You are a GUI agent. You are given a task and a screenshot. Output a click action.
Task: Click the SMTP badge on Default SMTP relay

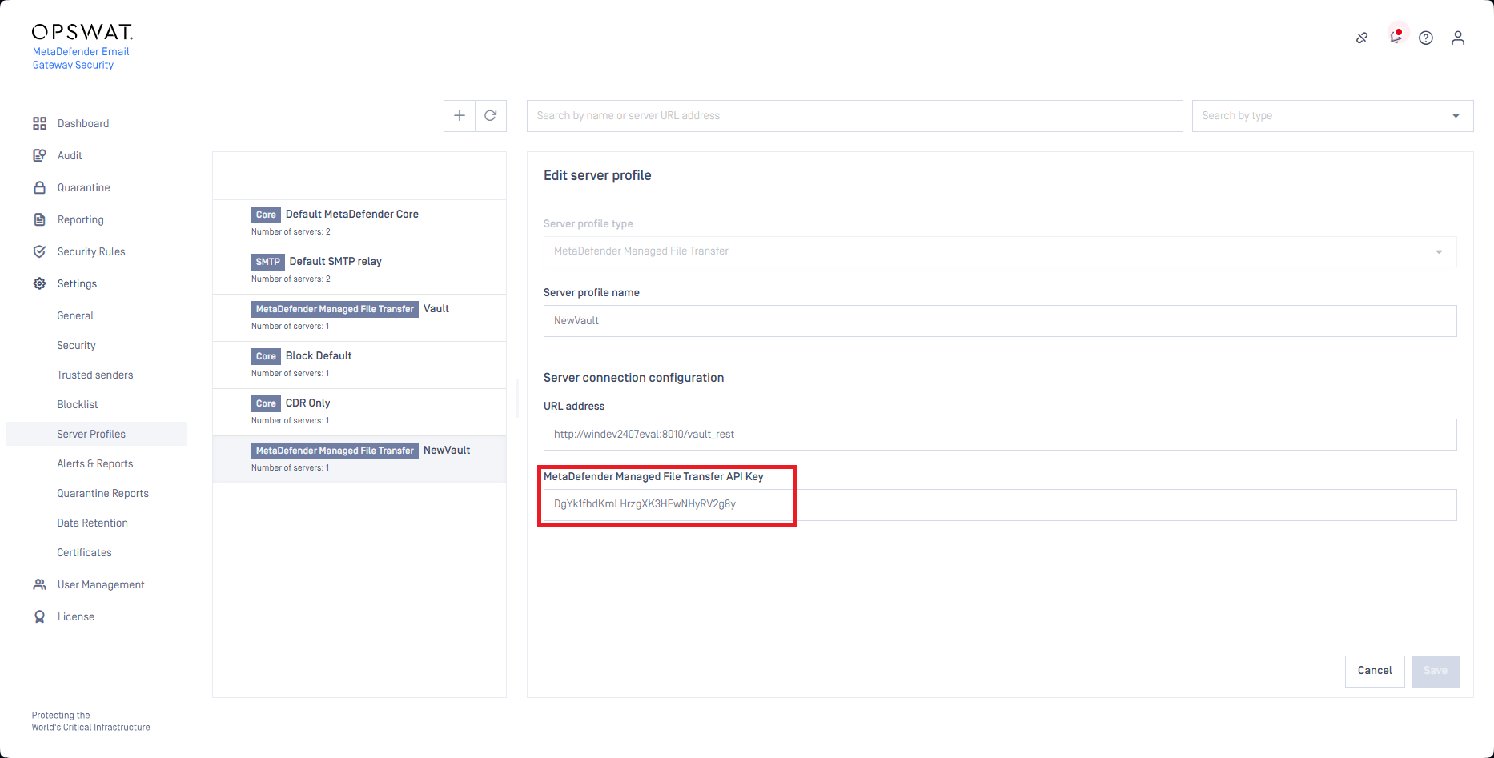[268, 262]
